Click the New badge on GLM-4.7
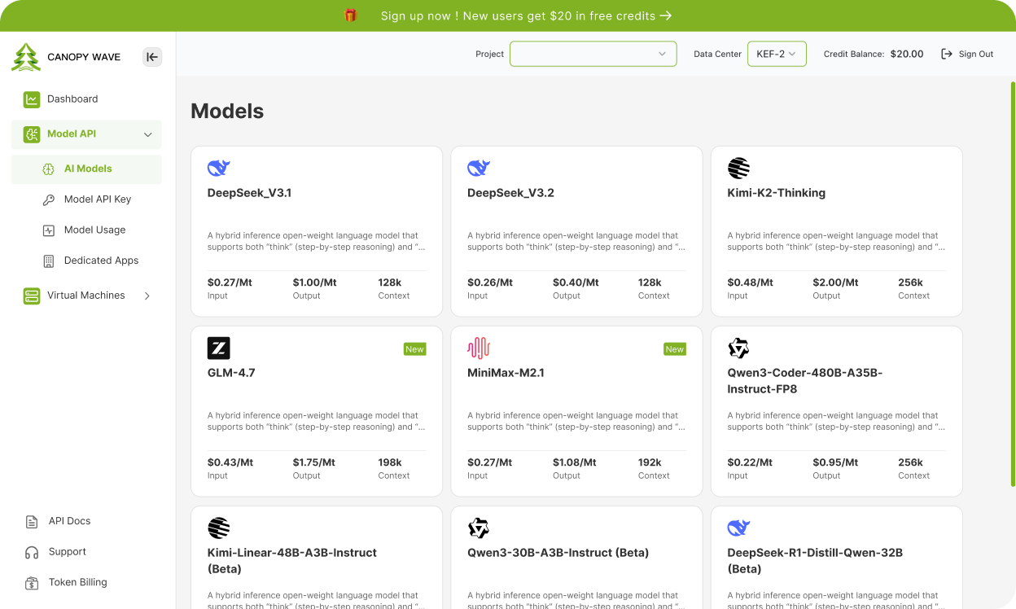 (x=414, y=348)
